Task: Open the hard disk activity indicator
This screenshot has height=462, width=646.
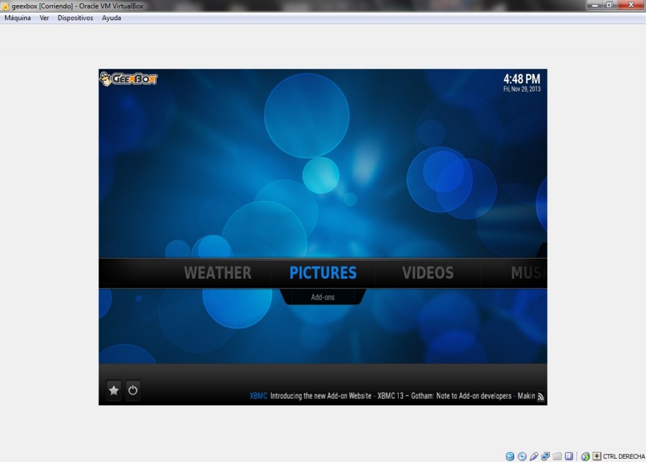Action: pos(510,456)
